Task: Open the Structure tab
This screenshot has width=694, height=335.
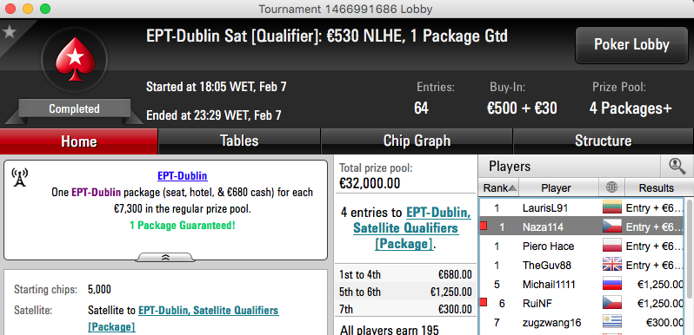Action: (603, 141)
